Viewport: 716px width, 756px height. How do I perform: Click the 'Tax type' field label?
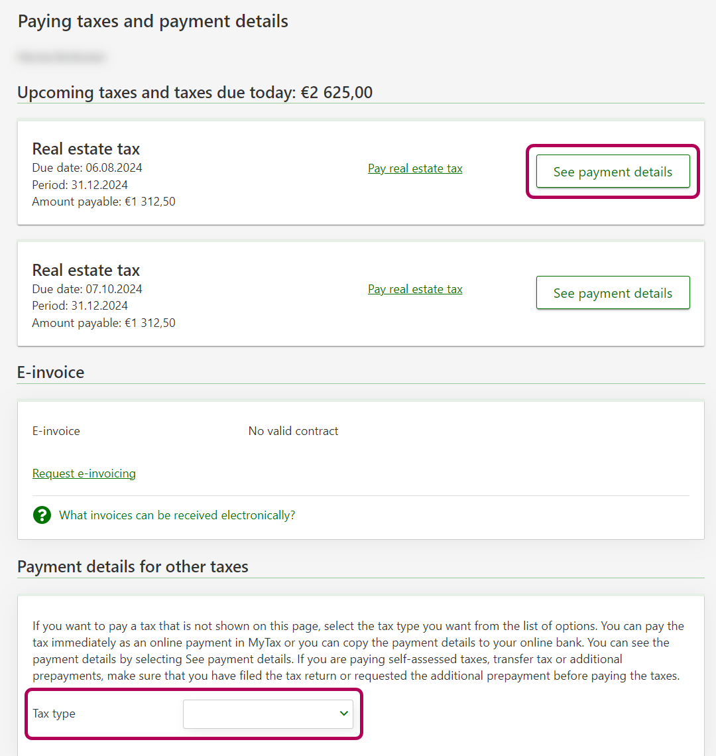tap(54, 714)
